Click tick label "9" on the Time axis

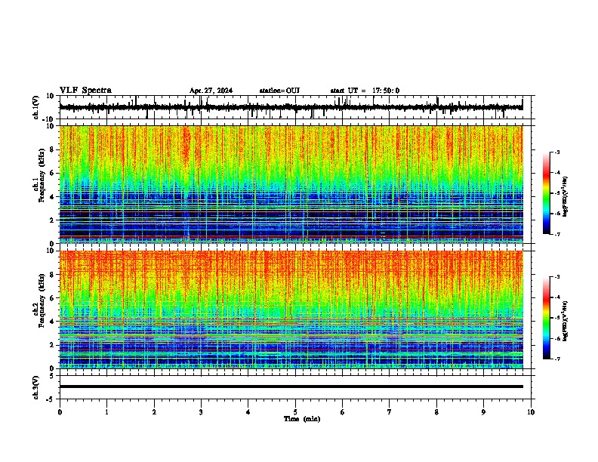click(483, 412)
